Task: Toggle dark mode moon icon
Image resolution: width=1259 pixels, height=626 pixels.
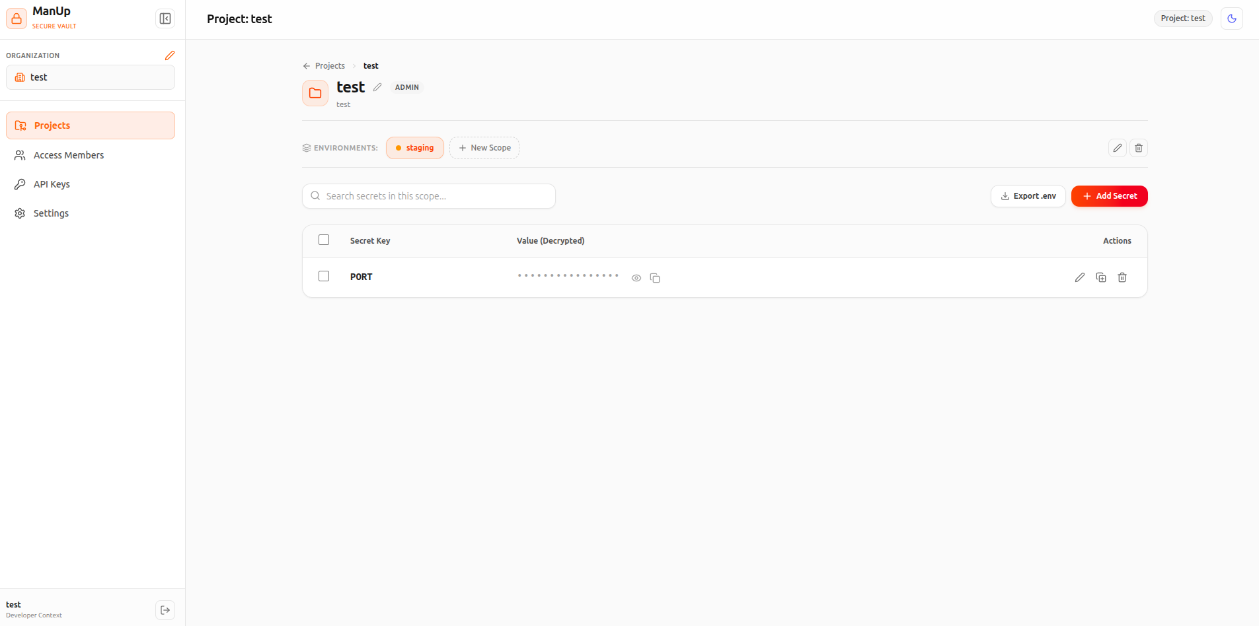Action: pyautogui.click(x=1232, y=18)
